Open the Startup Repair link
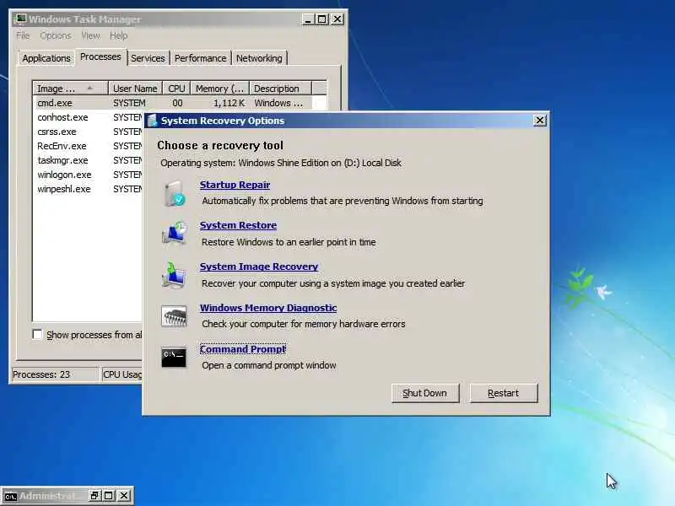The height and width of the screenshot is (506, 675). (x=235, y=185)
